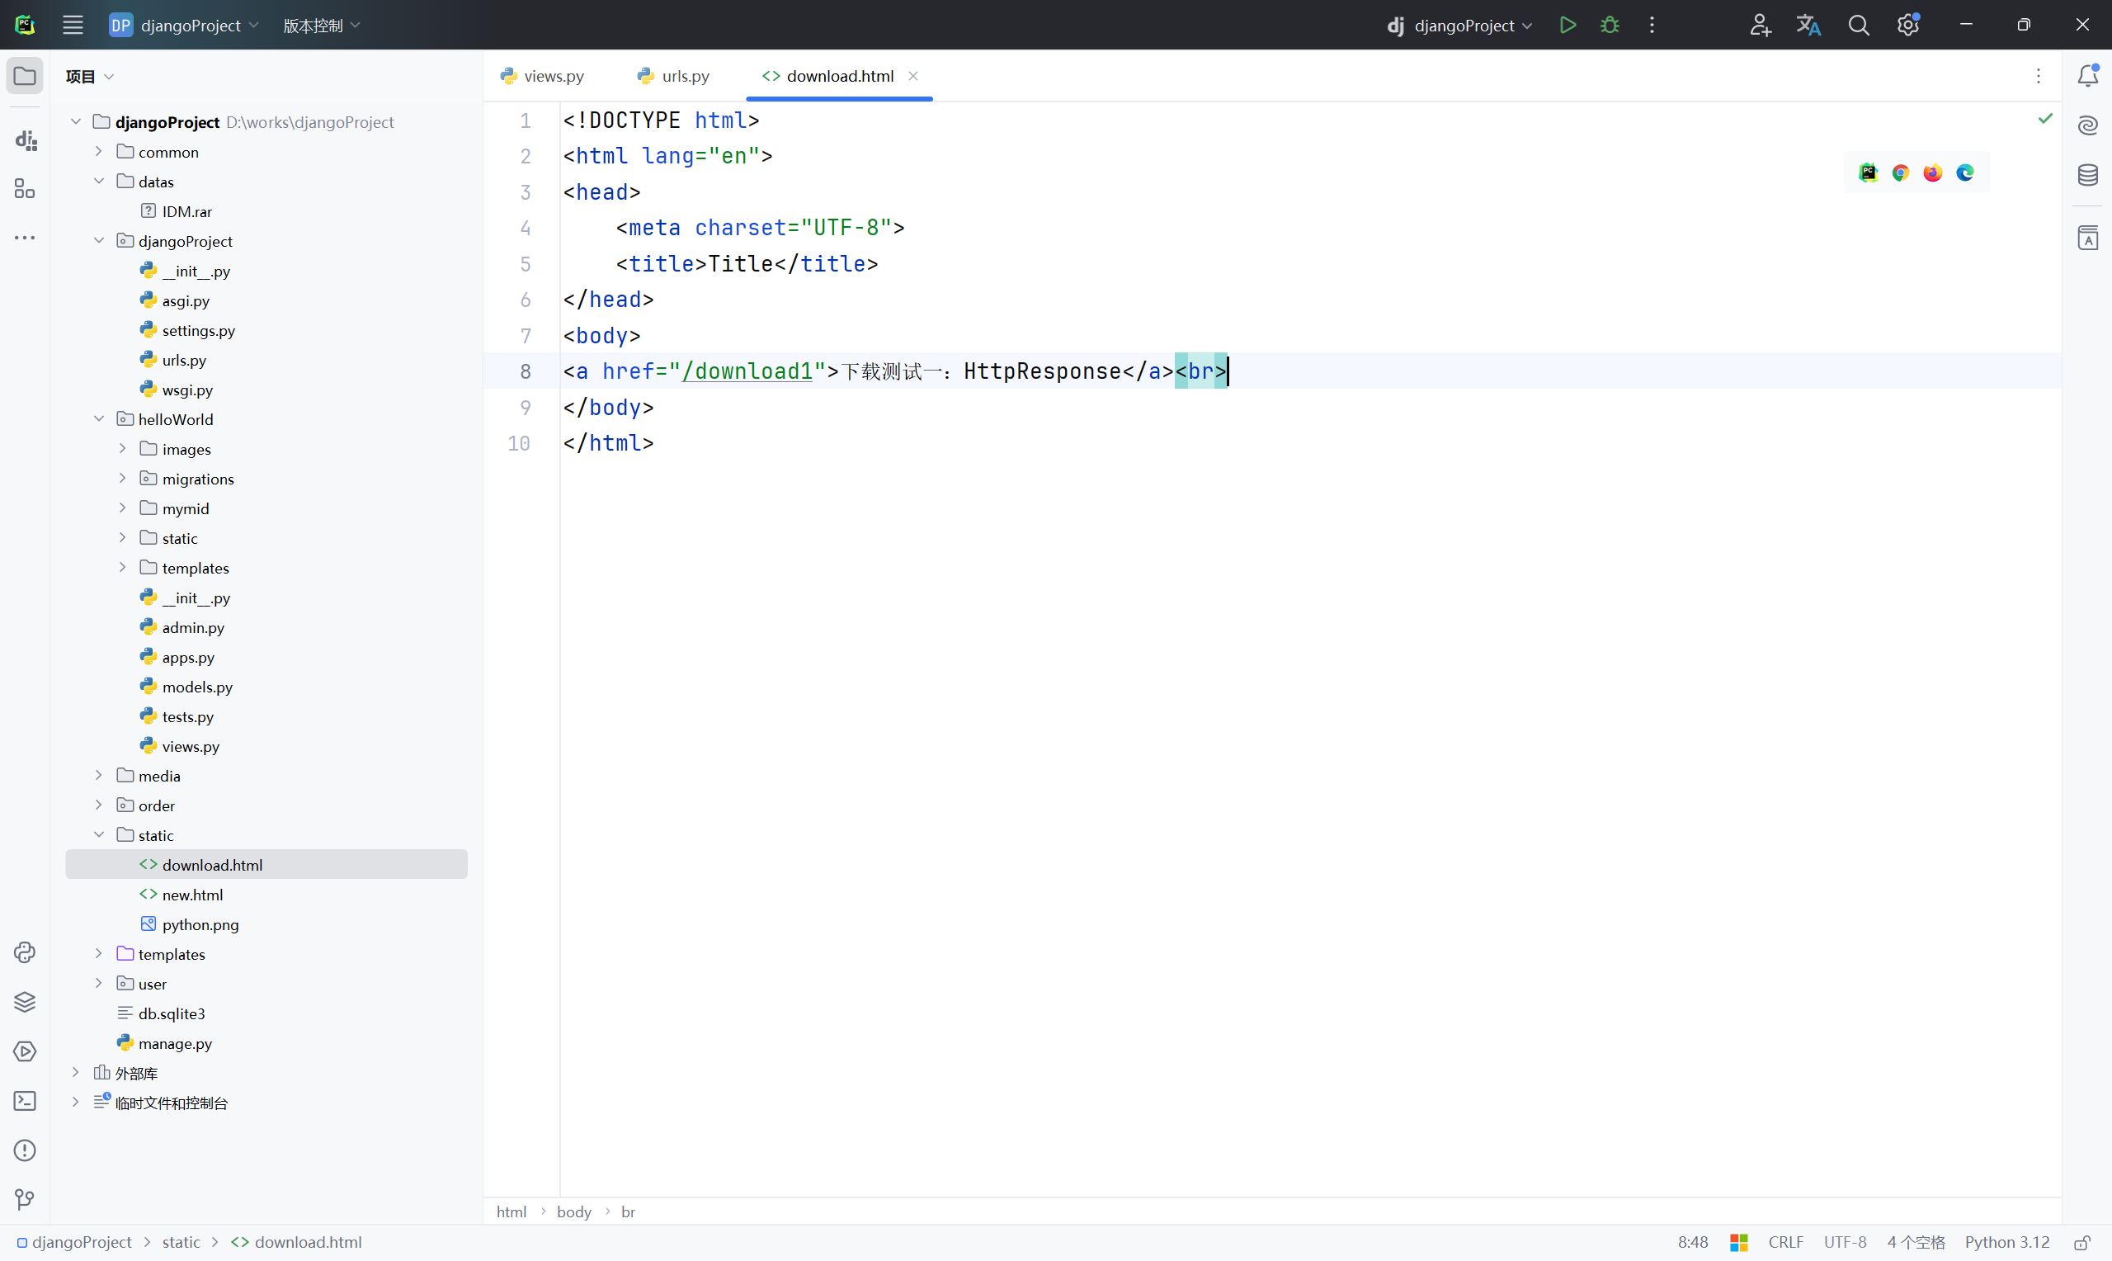Viewport: 2112px width, 1261px height.
Task: Open the Structure tool window icon
Action: (25, 189)
